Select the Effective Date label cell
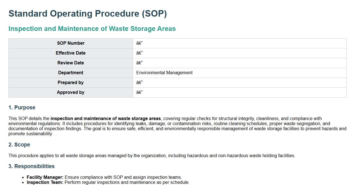Viewport: 355px width, 185px height. 71,53
